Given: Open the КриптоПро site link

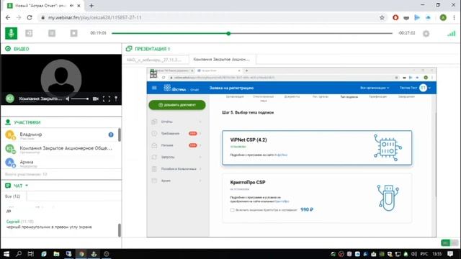Looking at the screenshot, I should coord(282,201).
